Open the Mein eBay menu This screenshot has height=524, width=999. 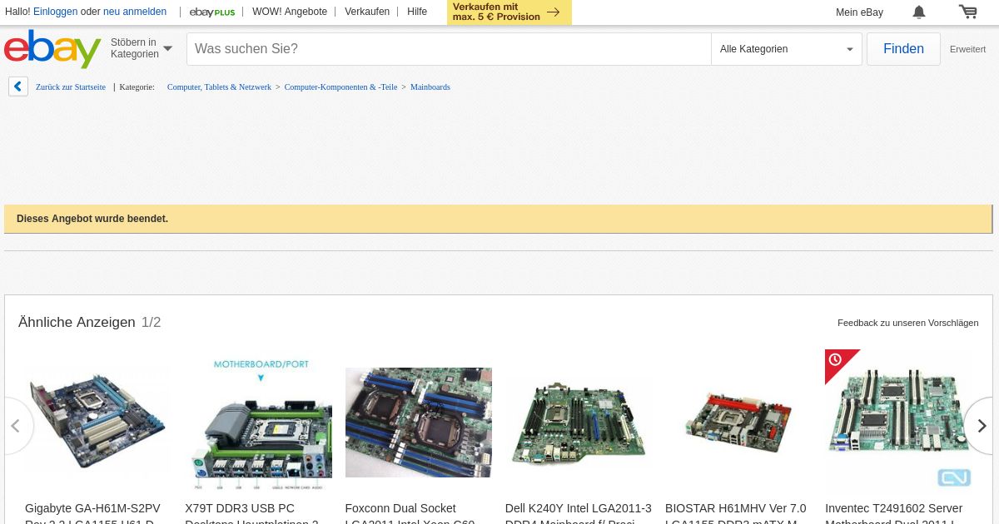pyautogui.click(x=859, y=12)
